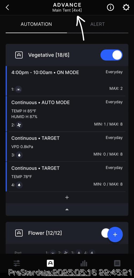This screenshot has height=278, width=134.
Task: Open the VPD 0.8kPa TARGET automation
Action: tap(67, 147)
